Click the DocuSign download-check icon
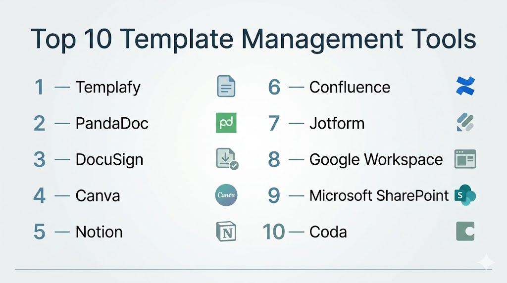This screenshot has height=283, width=507. tap(227, 159)
